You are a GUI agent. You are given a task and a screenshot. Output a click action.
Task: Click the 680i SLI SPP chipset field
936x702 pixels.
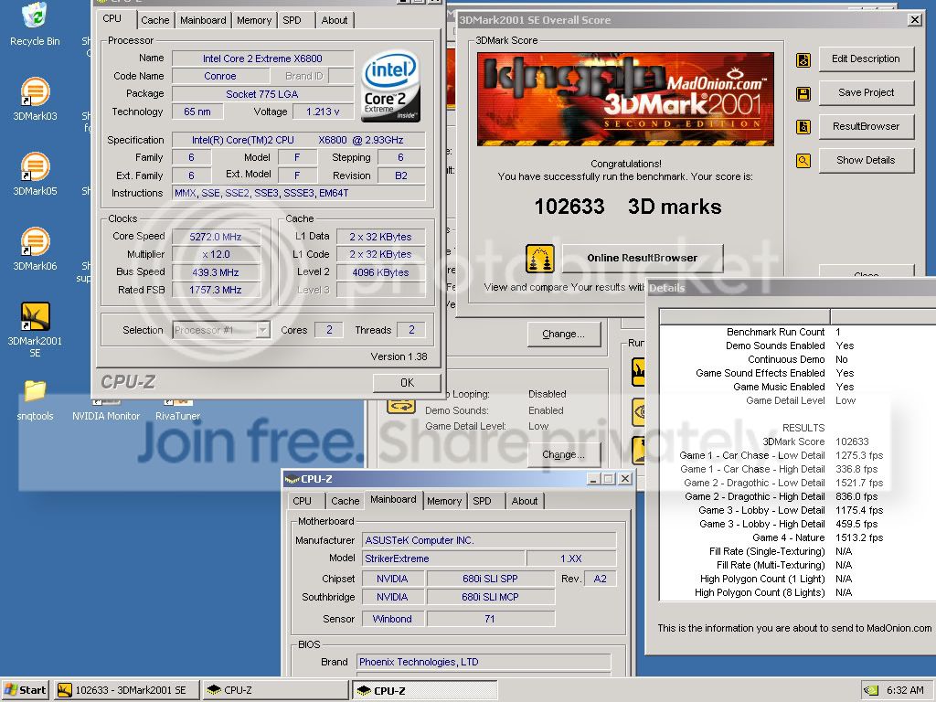tap(491, 579)
